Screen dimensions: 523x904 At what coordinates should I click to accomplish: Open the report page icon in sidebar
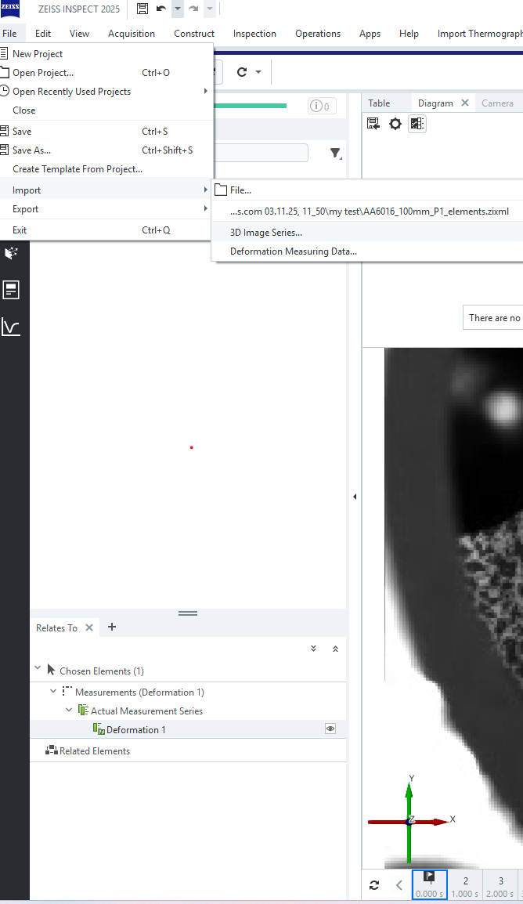coord(11,289)
